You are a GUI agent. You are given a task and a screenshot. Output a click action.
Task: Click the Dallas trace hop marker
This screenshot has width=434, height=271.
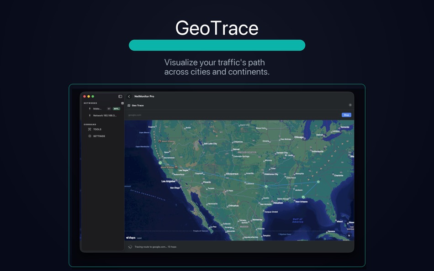(266, 187)
